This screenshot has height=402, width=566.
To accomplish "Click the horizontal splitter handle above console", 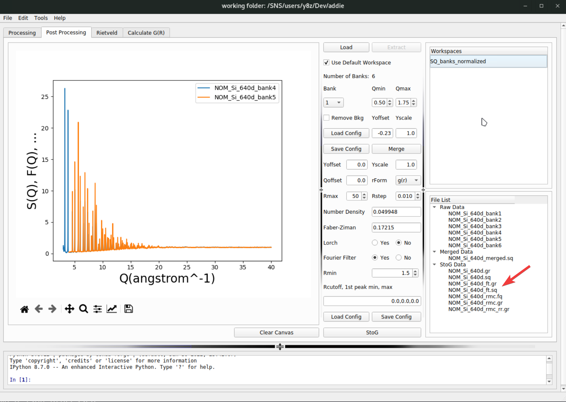I will [x=280, y=346].
